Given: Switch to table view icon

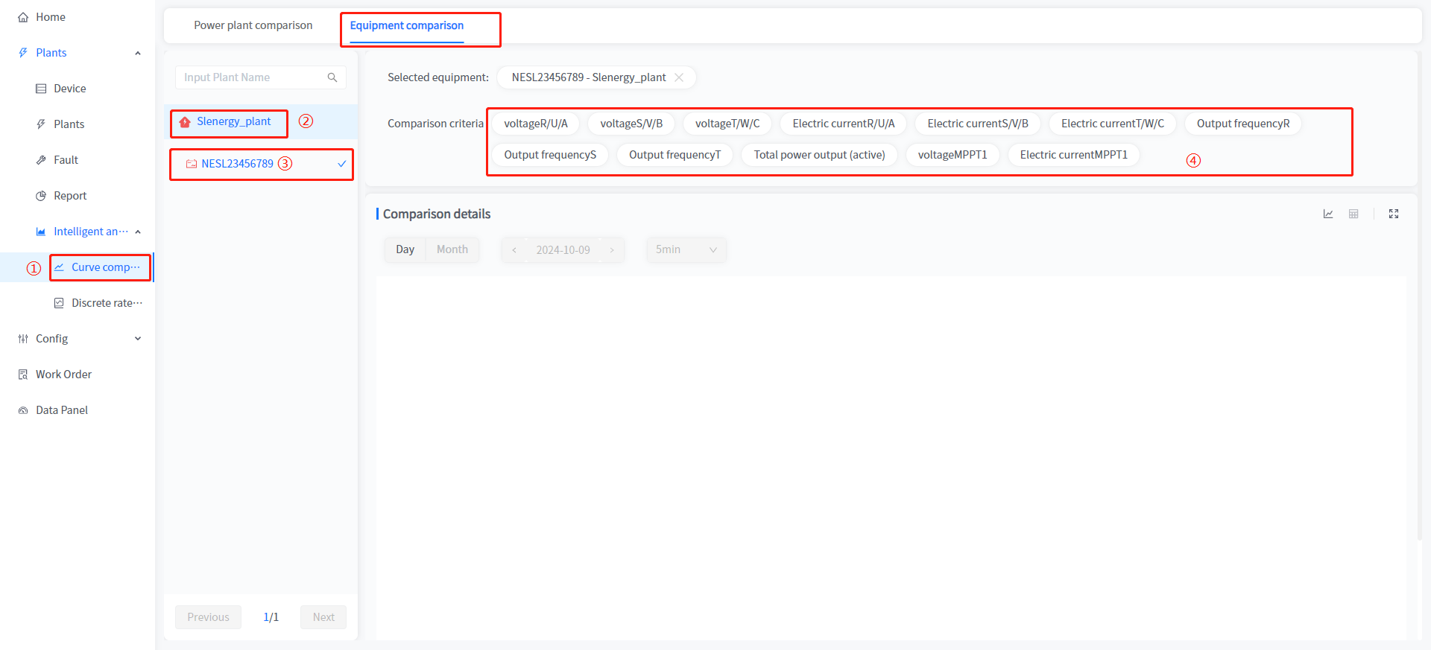Looking at the screenshot, I should click(x=1353, y=214).
